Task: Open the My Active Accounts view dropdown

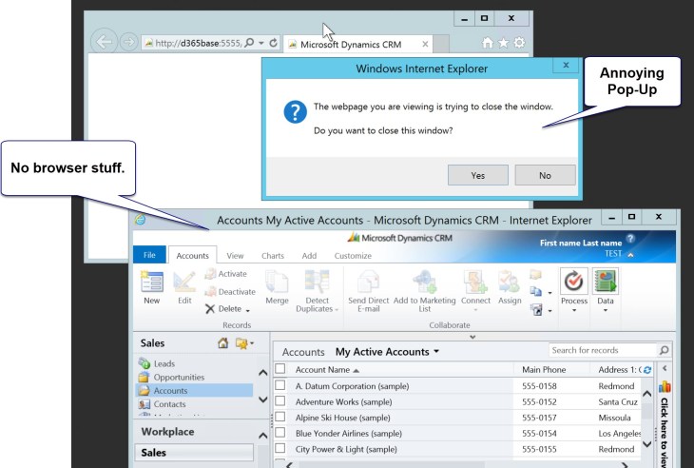Action: click(436, 352)
